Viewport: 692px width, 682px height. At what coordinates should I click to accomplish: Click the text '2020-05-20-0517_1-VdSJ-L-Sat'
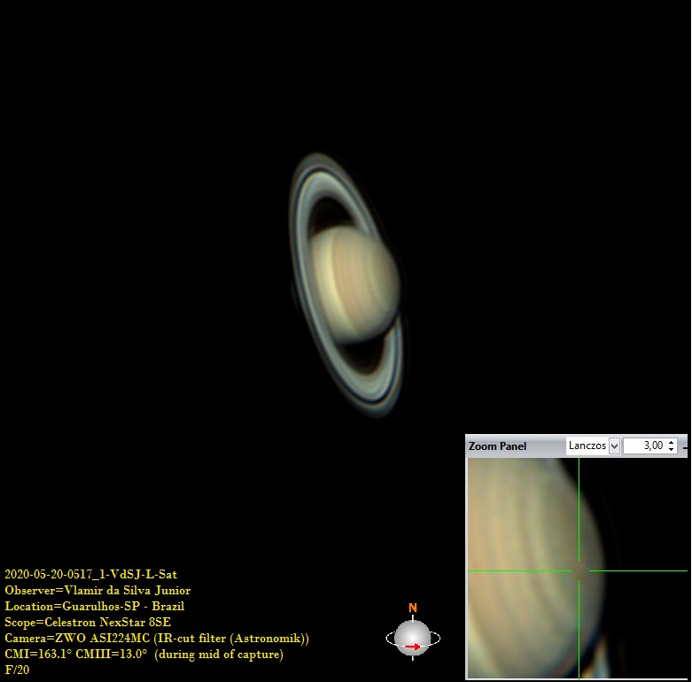click(91, 574)
